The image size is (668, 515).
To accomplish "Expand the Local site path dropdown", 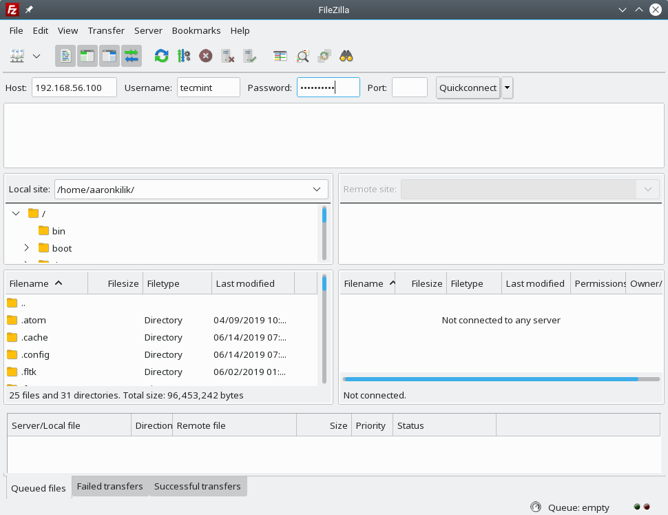I will (x=317, y=190).
